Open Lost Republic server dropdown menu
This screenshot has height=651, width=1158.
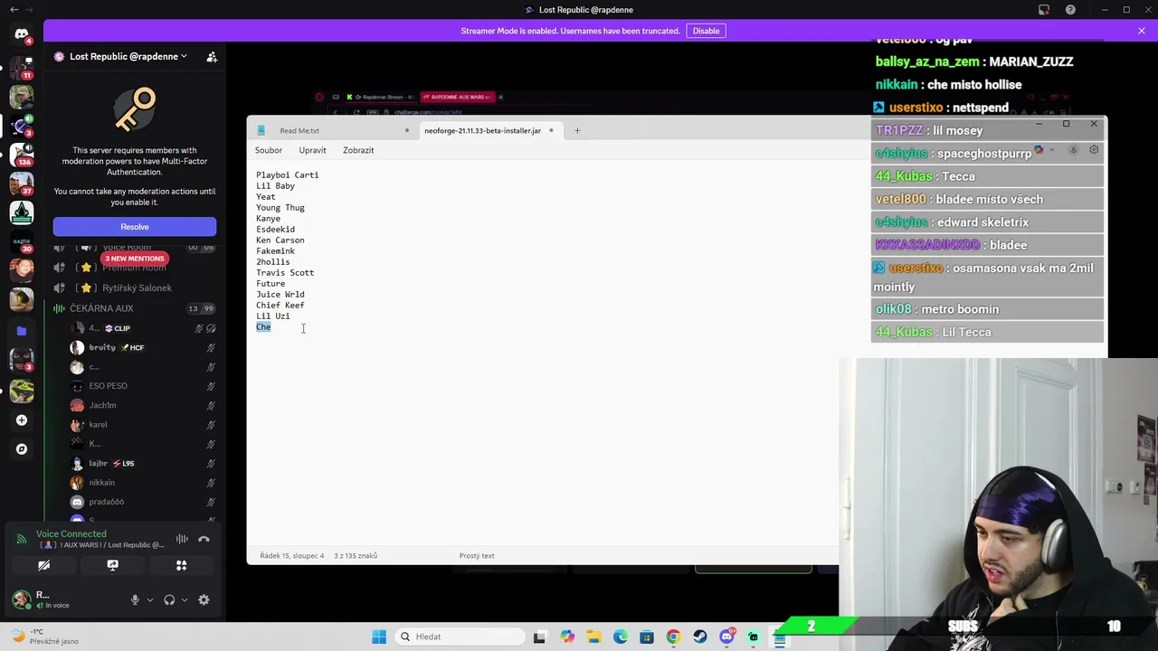click(128, 56)
